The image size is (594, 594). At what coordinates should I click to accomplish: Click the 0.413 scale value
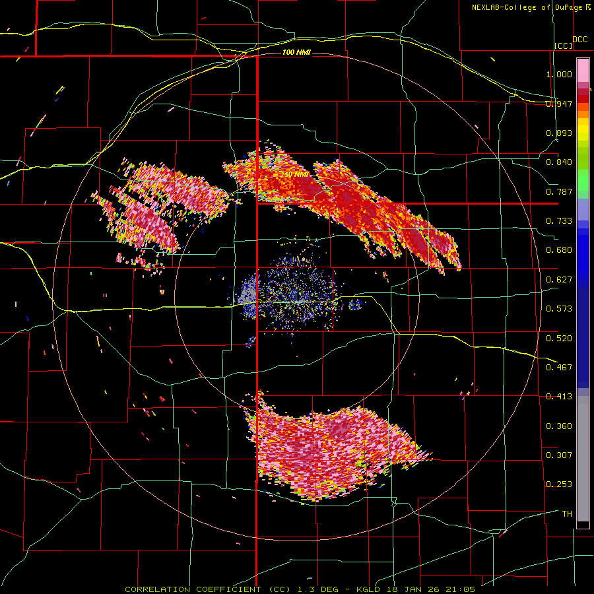pos(559,397)
